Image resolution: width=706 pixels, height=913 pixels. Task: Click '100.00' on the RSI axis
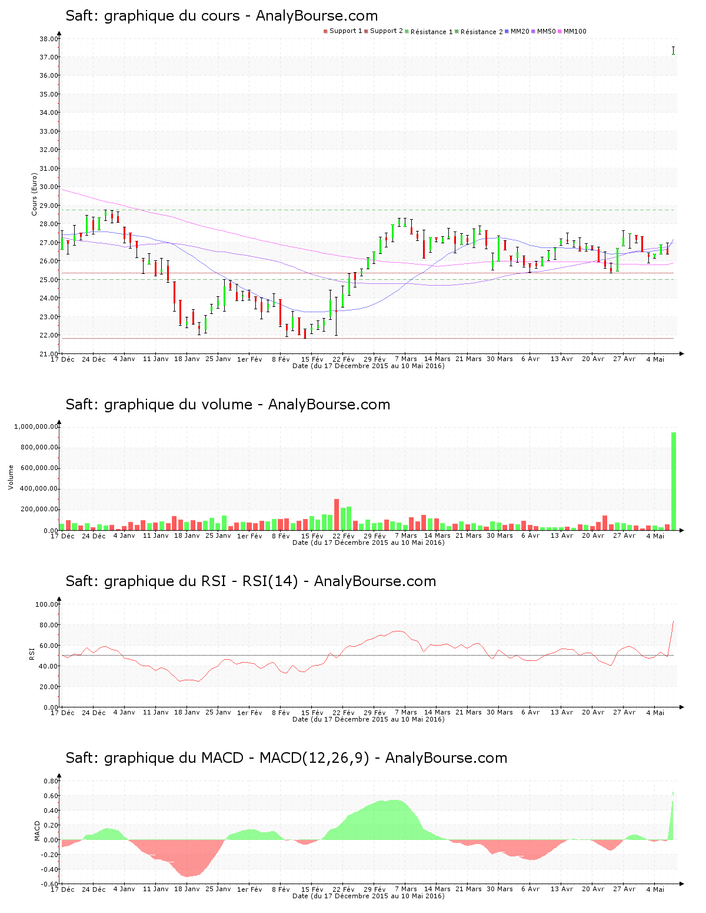coord(46,604)
